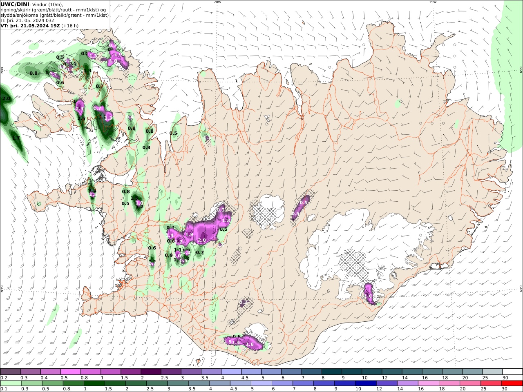
Task: Click the '0.2' label on the snow legend
Action: pos(4,378)
